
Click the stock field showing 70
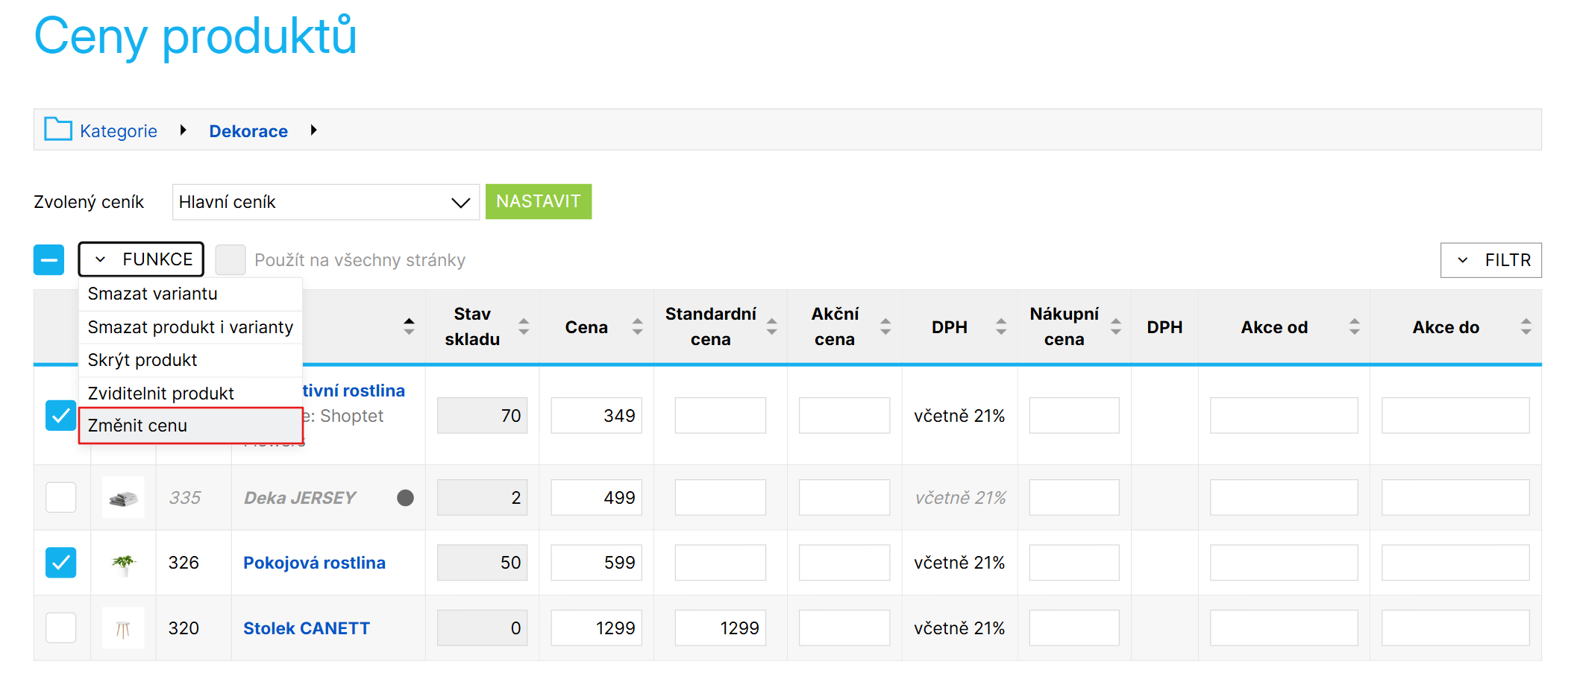point(483,415)
